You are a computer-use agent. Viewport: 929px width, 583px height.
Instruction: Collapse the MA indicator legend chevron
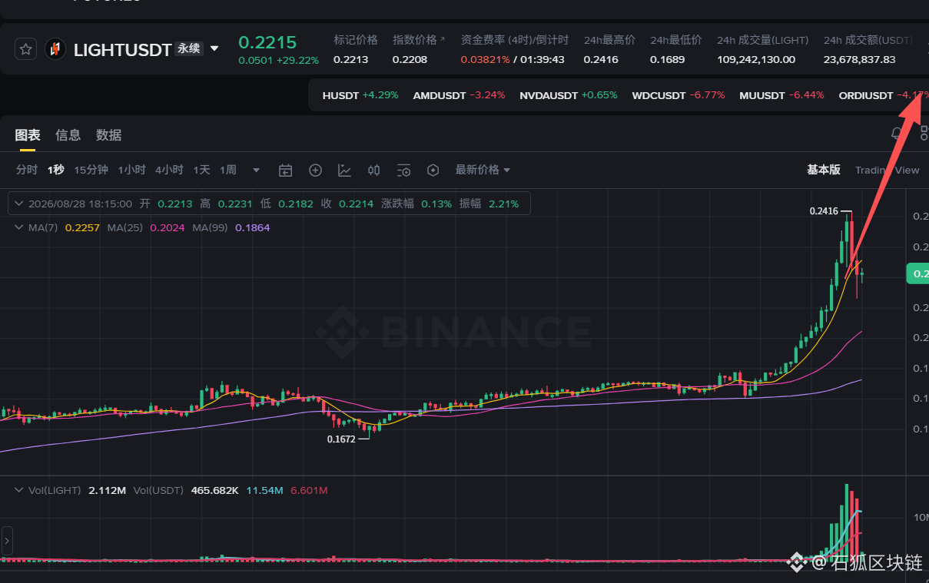18,227
